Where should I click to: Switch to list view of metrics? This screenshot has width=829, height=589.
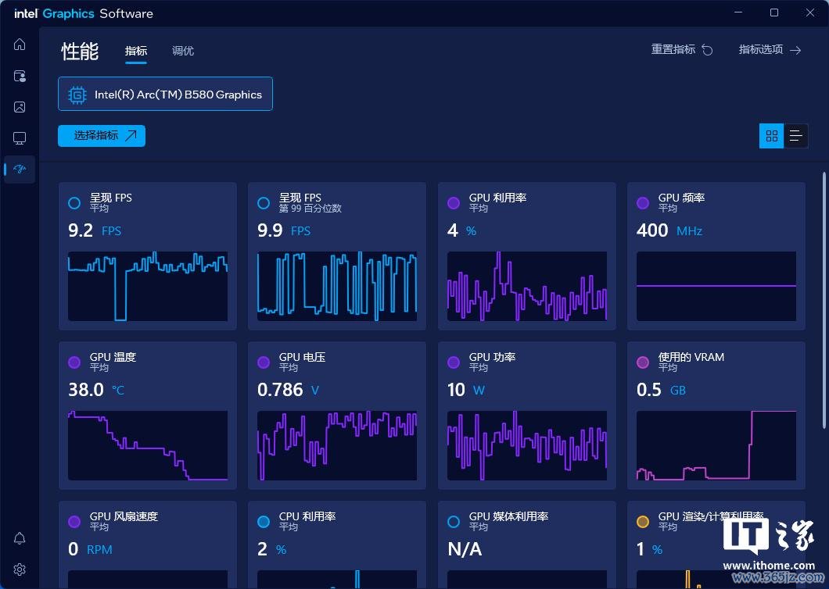click(x=795, y=136)
